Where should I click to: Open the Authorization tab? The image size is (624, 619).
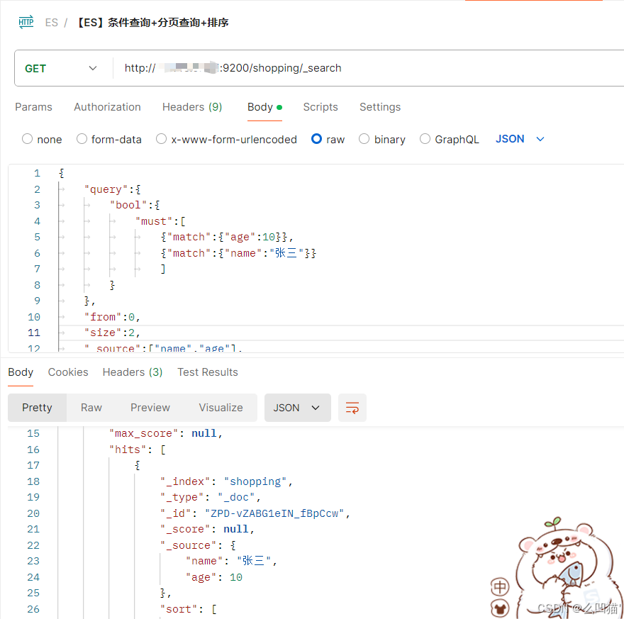(107, 107)
